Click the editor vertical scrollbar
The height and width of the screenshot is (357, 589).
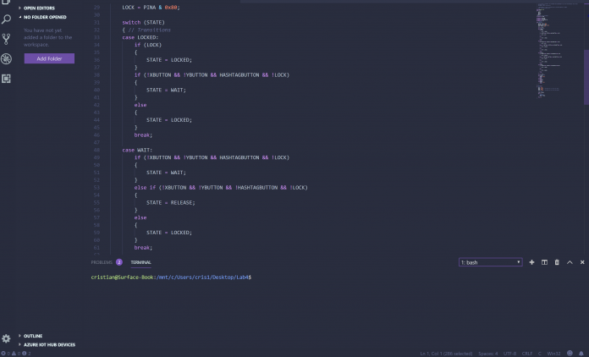pyautogui.click(x=586, y=77)
